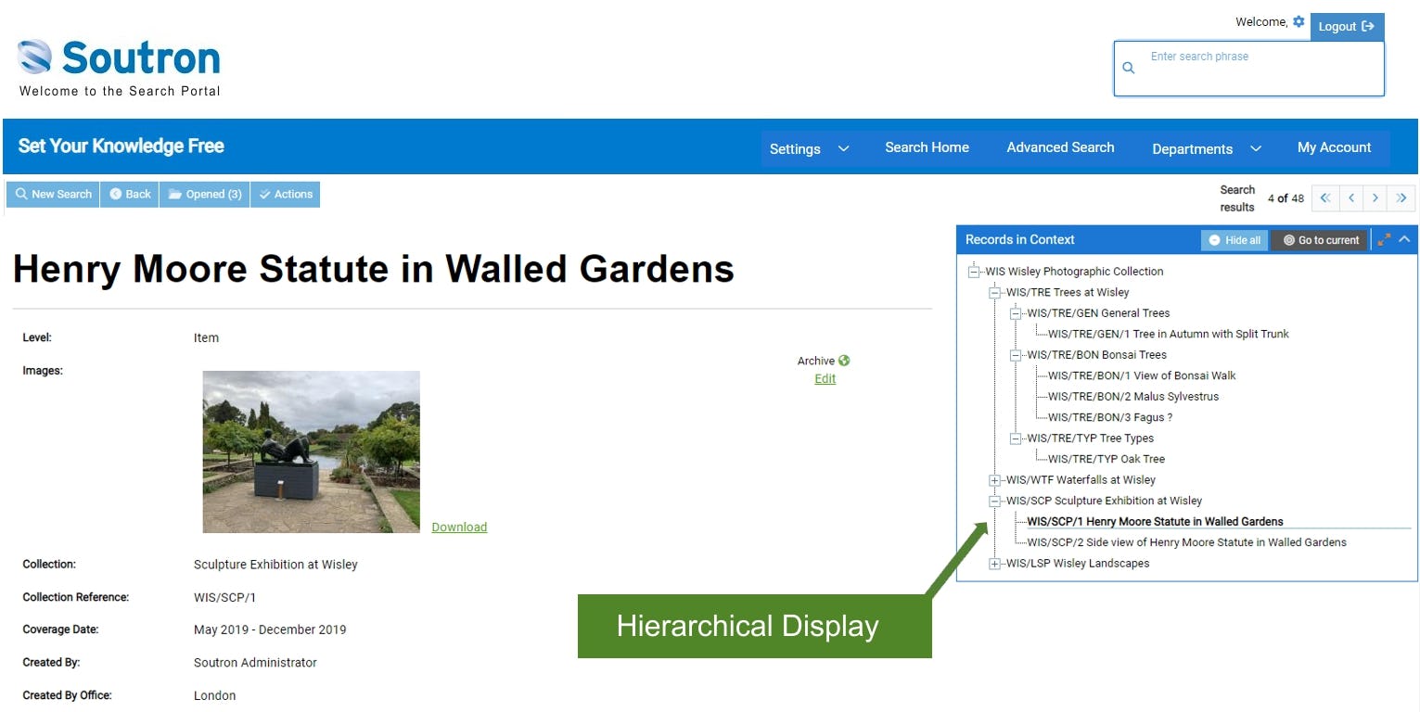Viewport: 1420px width, 712px height.
Task: Click the Logout button
Action: coord(1346,26)
